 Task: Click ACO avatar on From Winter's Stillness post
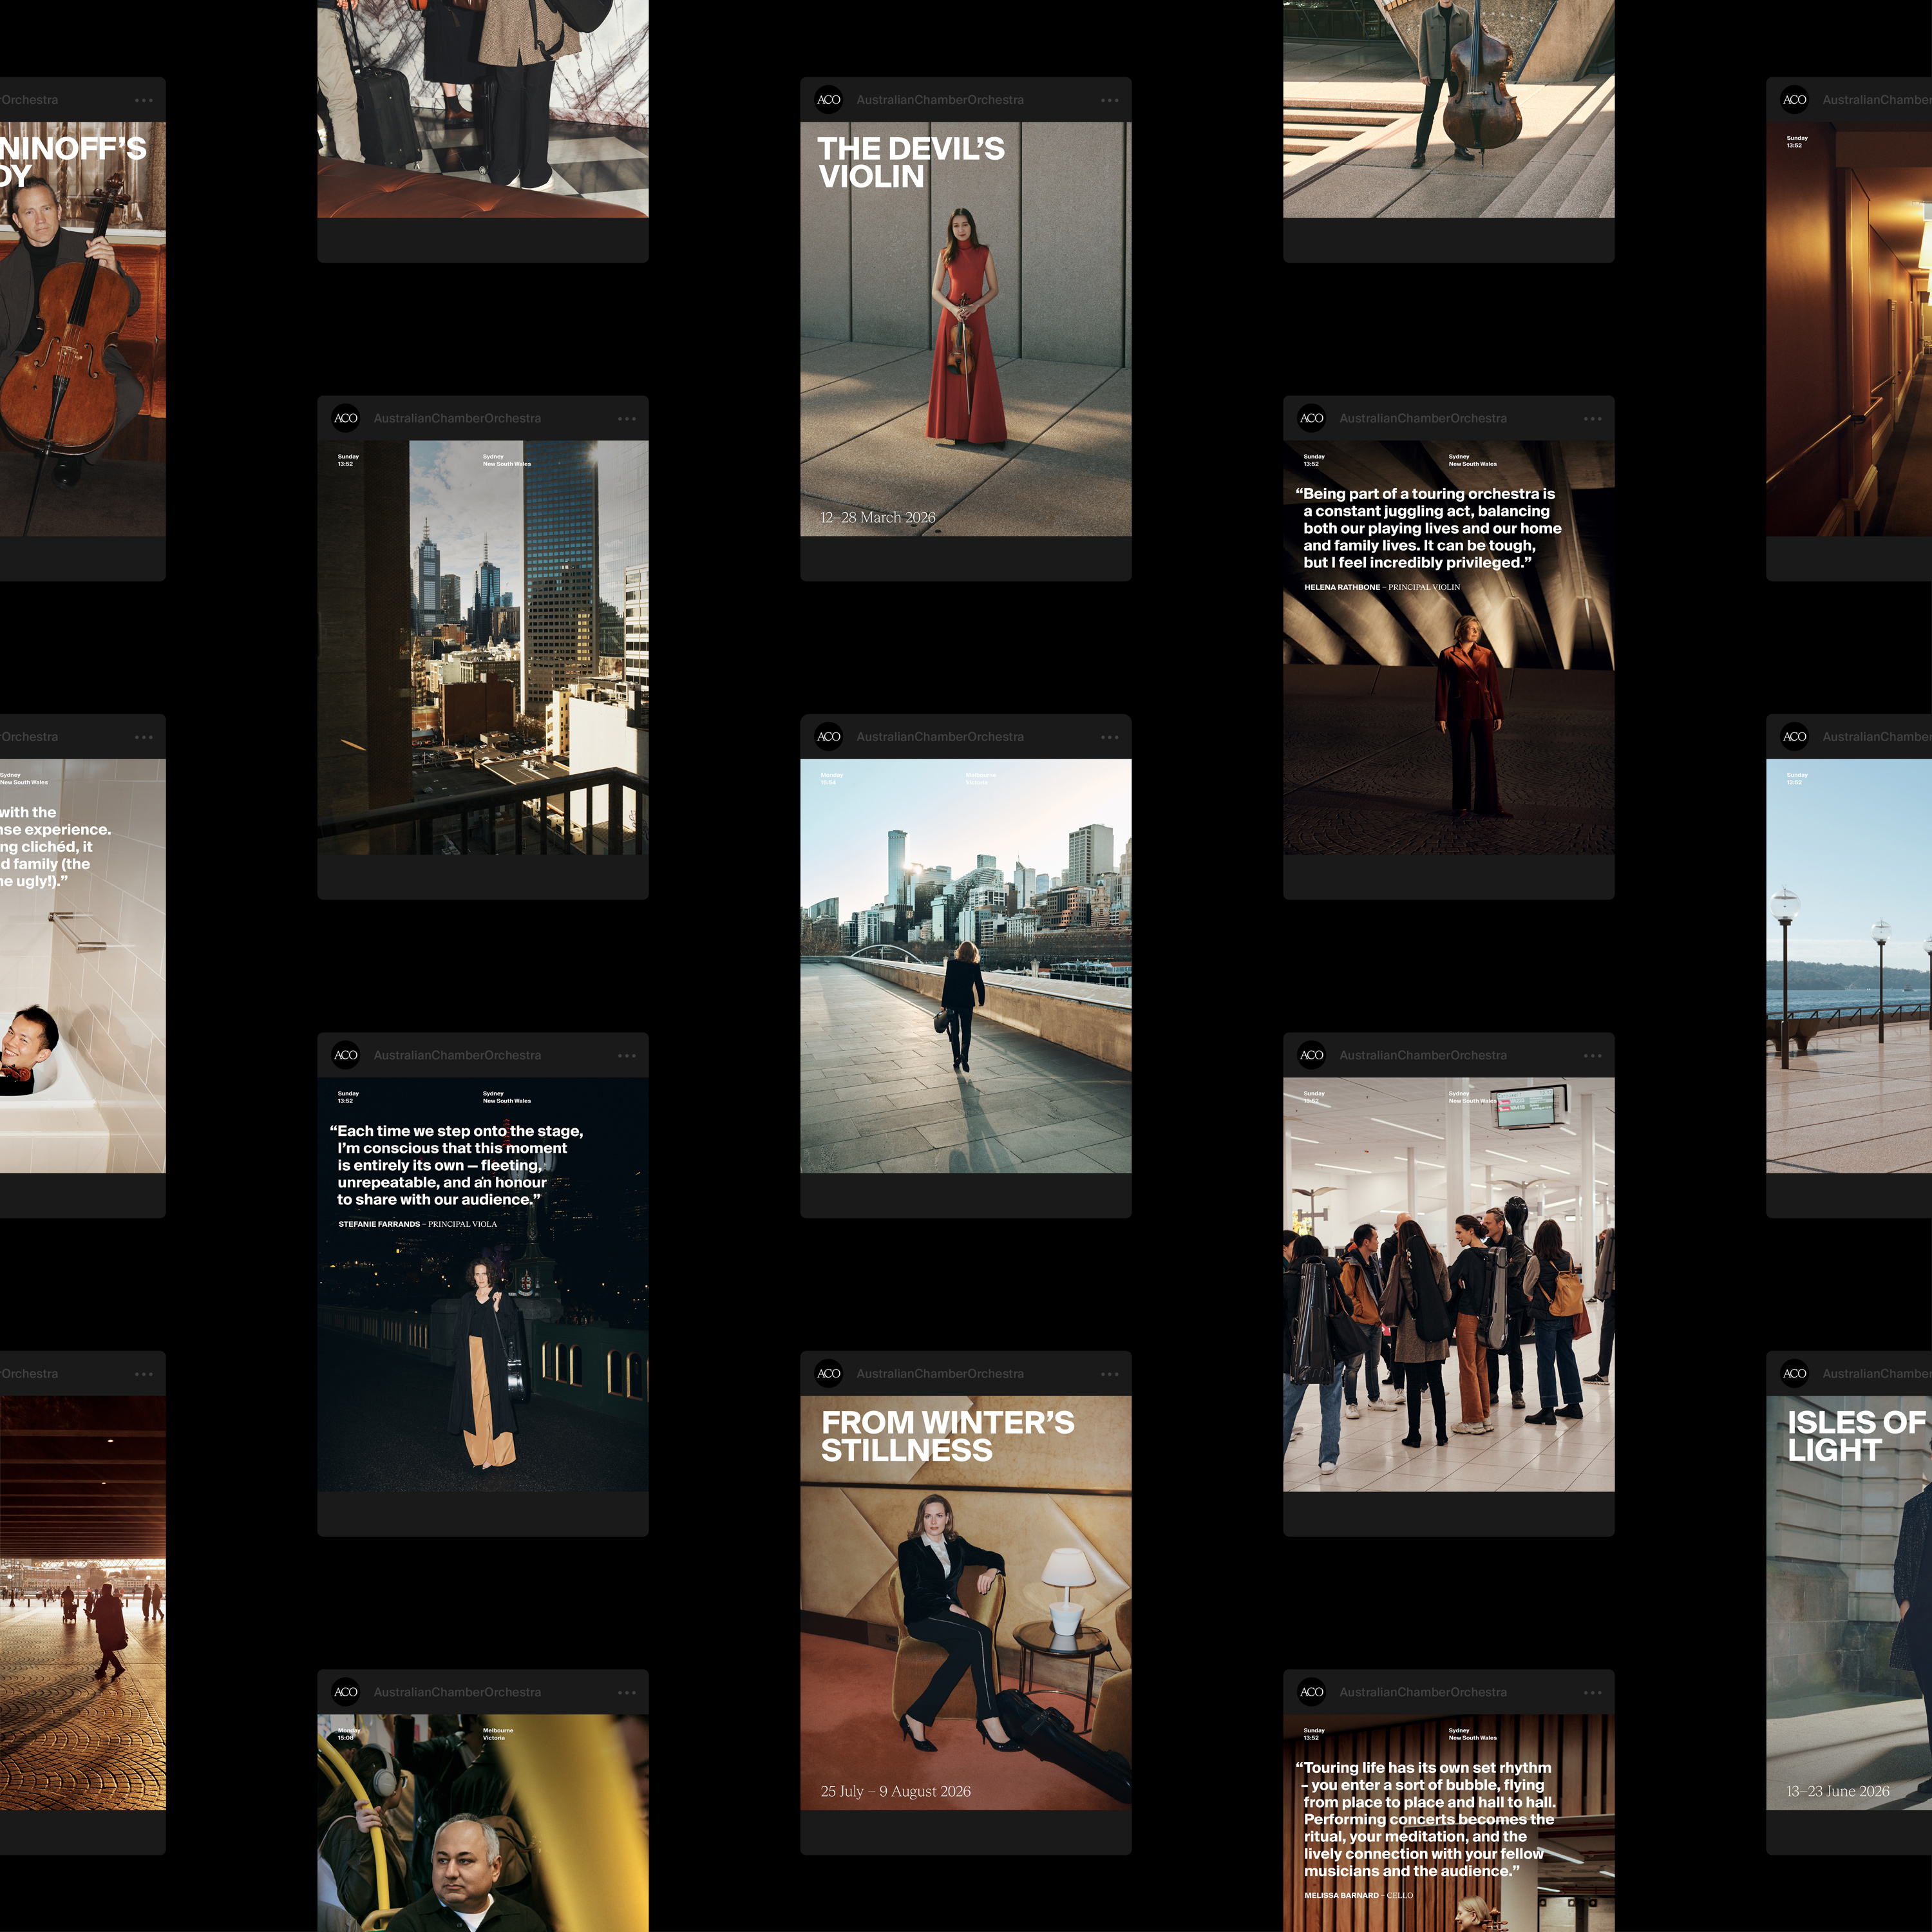tap(828, 1373)
